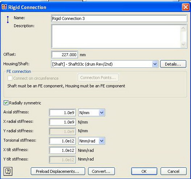191x179 pixels.
Task: Toggle Connect on circumference checkbox
Action: [x=10, y=78]
